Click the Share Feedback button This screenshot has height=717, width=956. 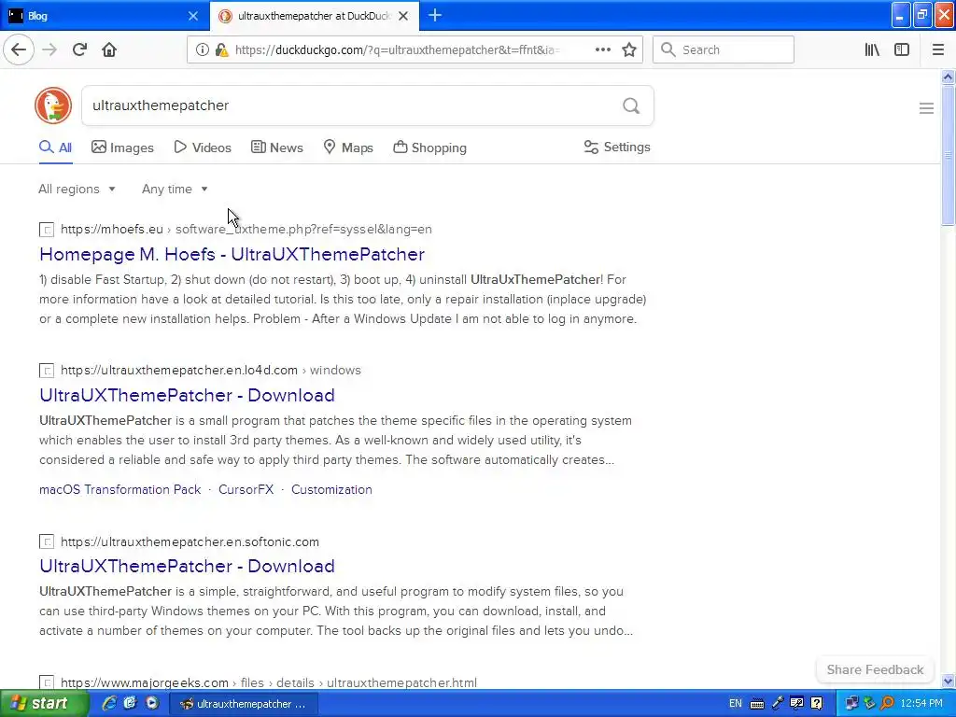pyautogui.click(x=875, y=669)
